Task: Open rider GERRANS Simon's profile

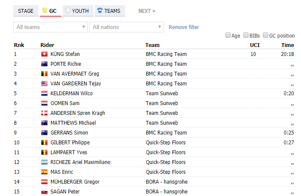Action: [x=69, y=133]
